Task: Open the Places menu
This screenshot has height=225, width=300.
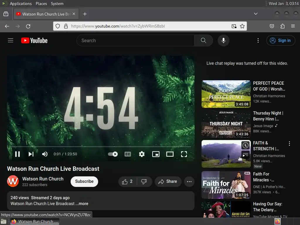Action: point(41,4)
